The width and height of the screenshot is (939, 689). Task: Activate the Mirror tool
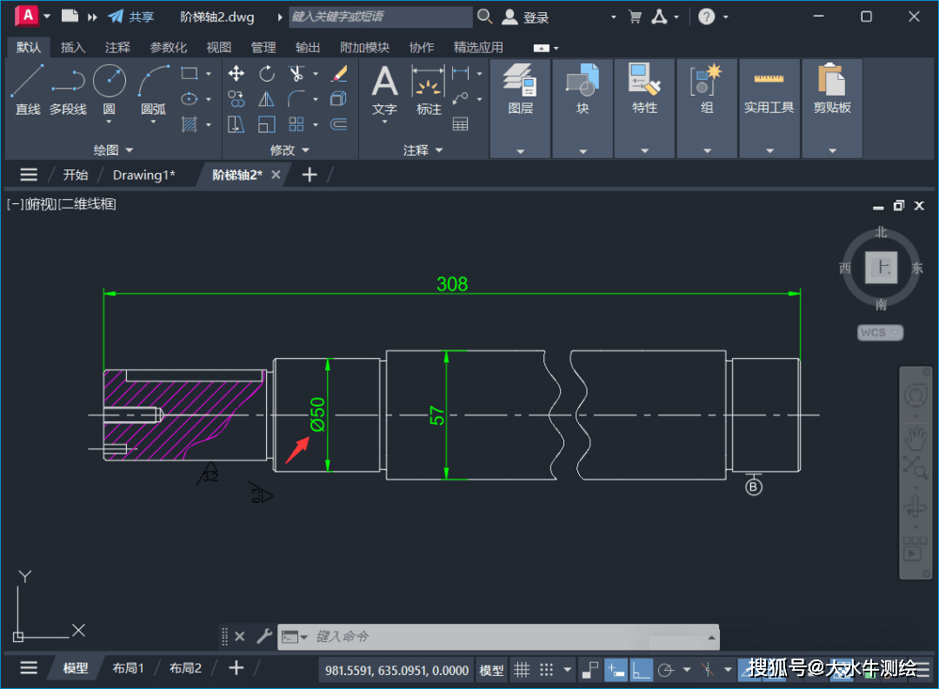tap(267, 99)
